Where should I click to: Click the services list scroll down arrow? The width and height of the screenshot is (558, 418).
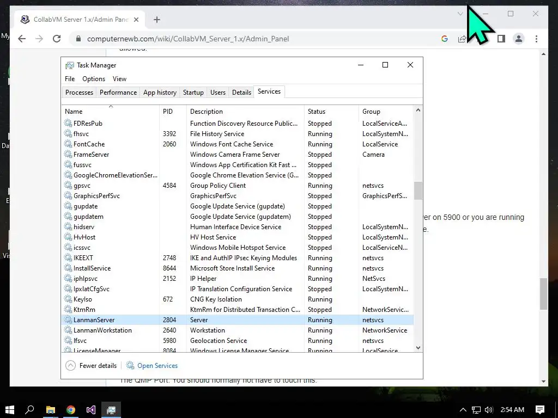click(x=418, y=348)
